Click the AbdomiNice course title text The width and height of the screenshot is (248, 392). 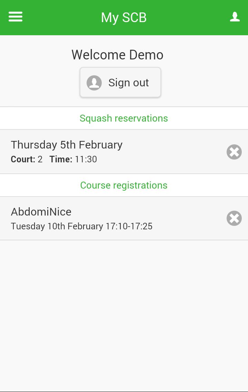click(x=41, y=212)
